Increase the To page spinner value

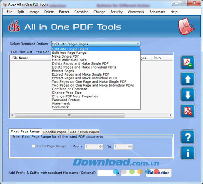coord(130,146)
